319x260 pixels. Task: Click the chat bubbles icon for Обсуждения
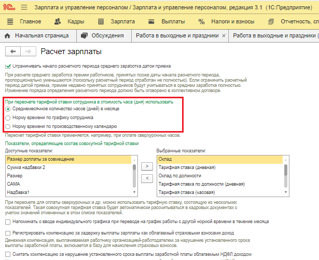84,36
